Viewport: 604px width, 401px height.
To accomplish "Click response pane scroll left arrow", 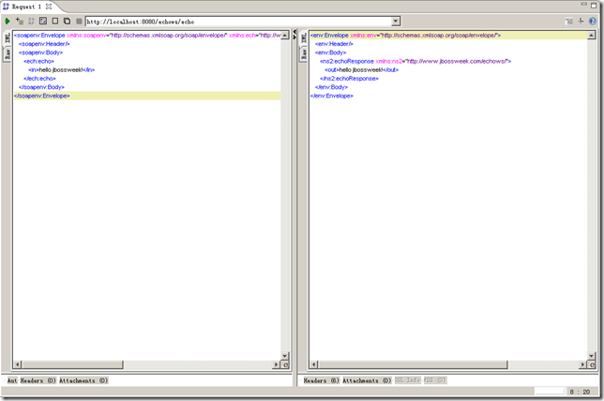I will coord(314,364).
